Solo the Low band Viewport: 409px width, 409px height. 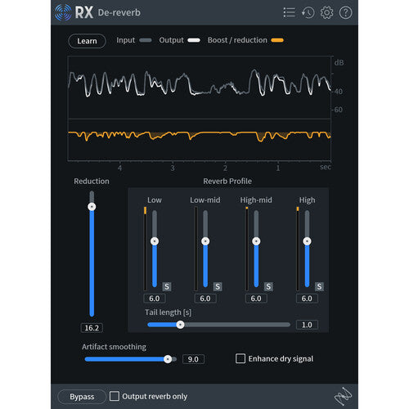click(167, 286)
